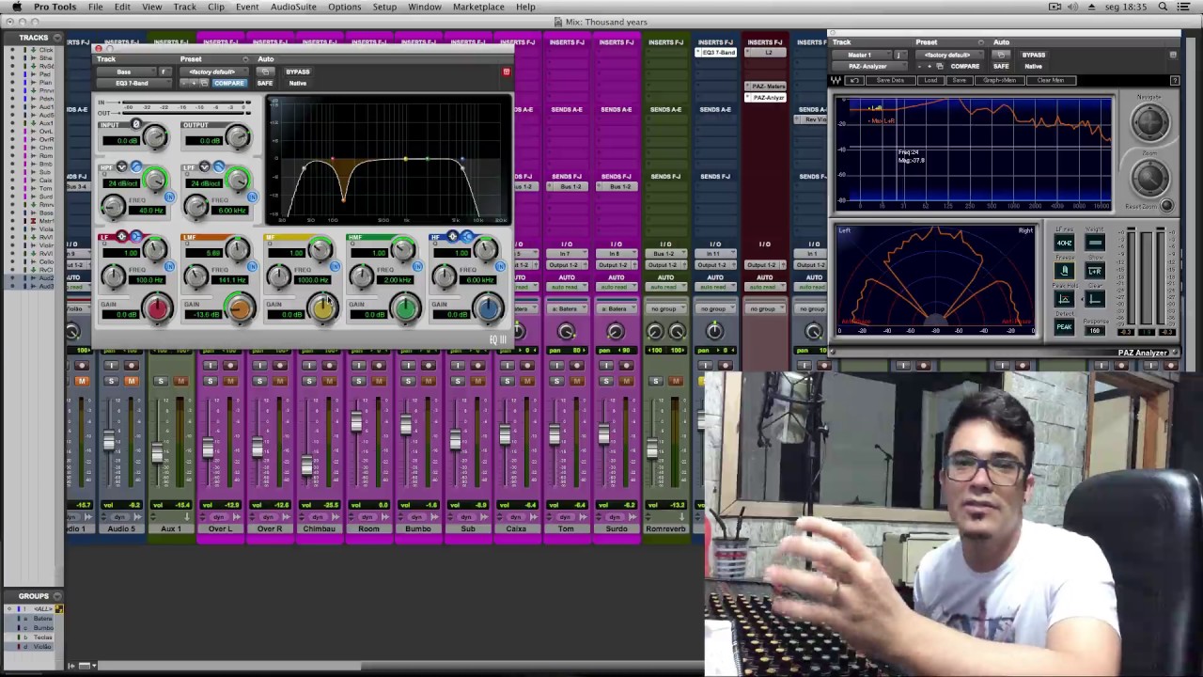Screen dimensions: 1203x677
Task: Click the EQ output level knob
Action: tap(238, 138)
